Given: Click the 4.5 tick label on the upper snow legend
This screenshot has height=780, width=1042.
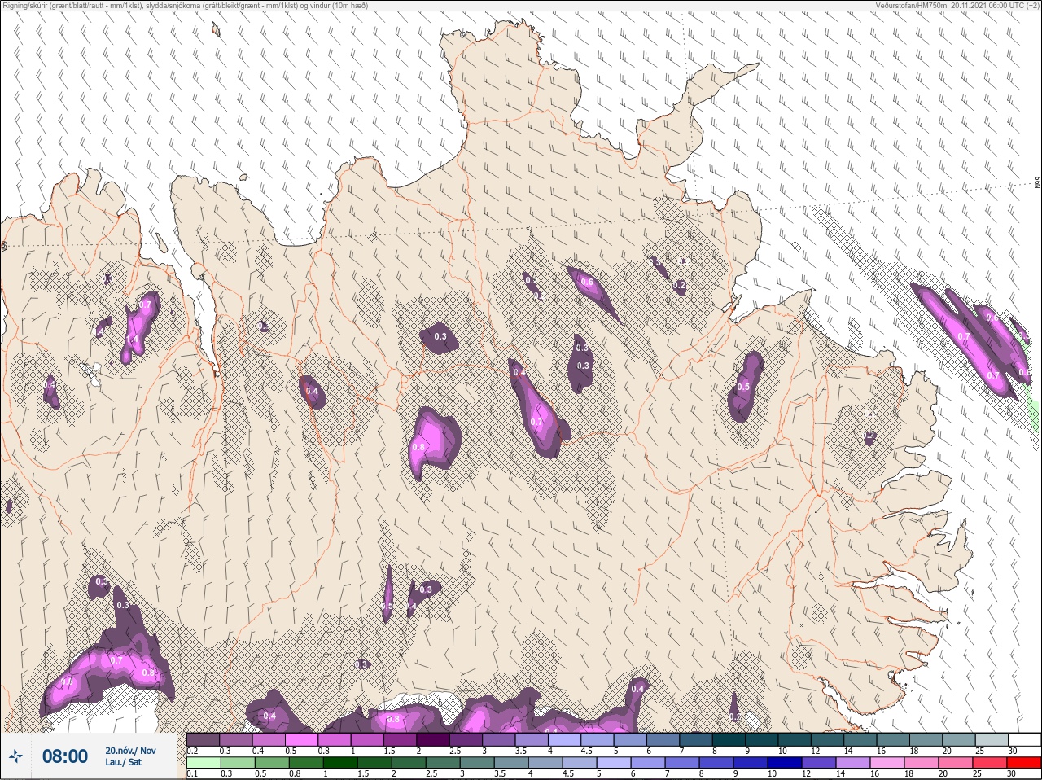Looking at the screenshot, I should tap(586, 751).
